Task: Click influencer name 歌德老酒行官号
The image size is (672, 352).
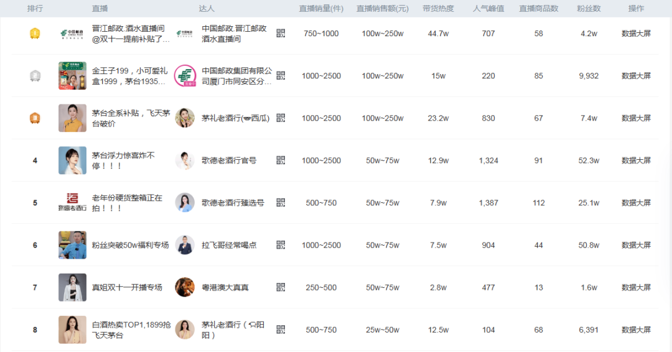Action: [229, 160]
